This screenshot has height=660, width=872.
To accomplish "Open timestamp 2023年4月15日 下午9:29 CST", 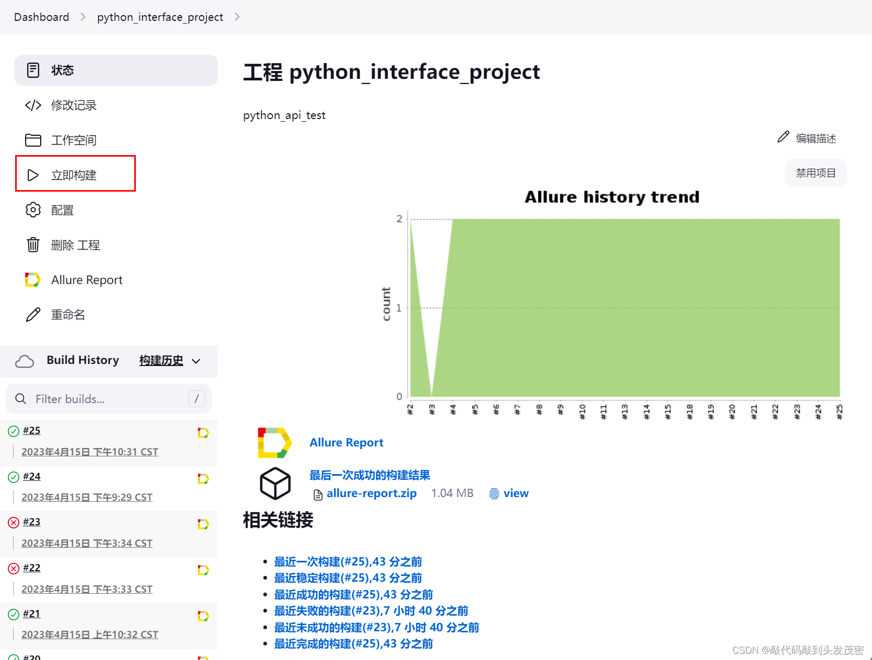I will tap(87, 497).
